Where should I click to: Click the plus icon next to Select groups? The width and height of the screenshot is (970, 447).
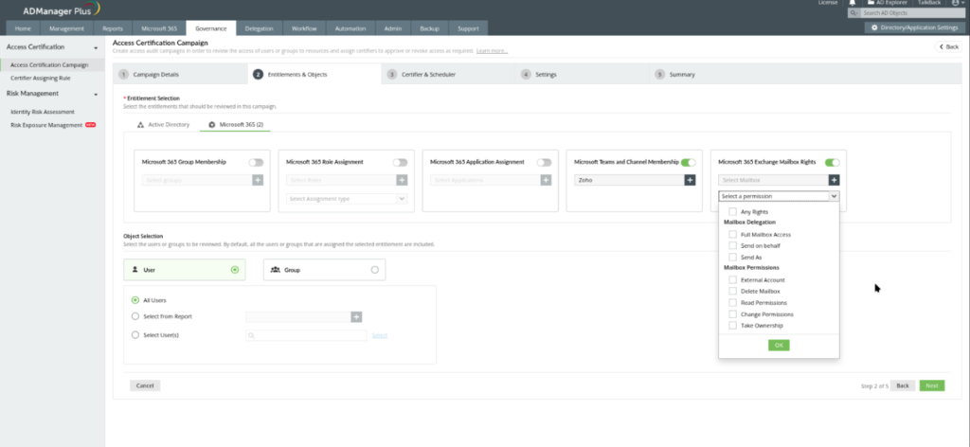pos(257,180)
